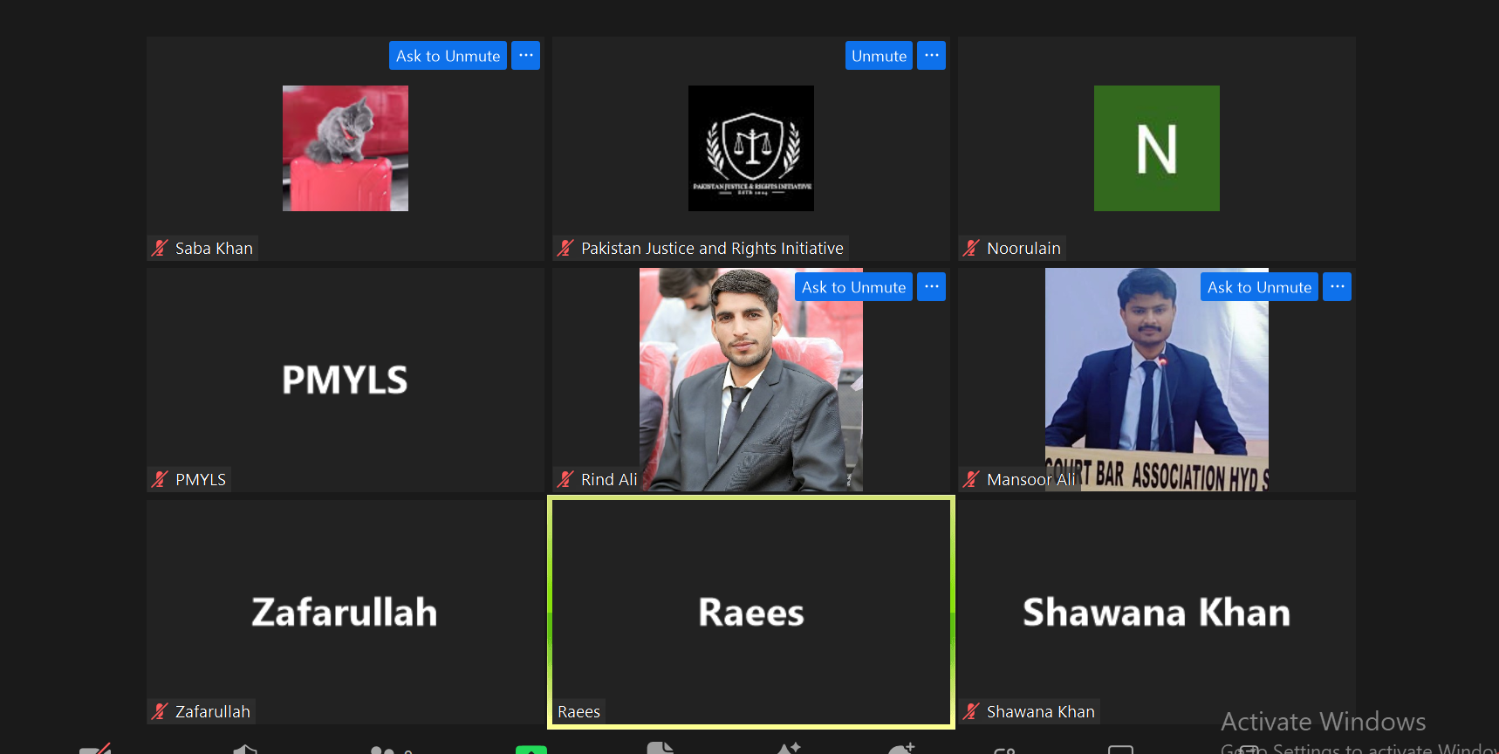Ask Rind Ali to unmute
Image resolution: width=1499 pixels, height=754 pixels.
[853, 287]
